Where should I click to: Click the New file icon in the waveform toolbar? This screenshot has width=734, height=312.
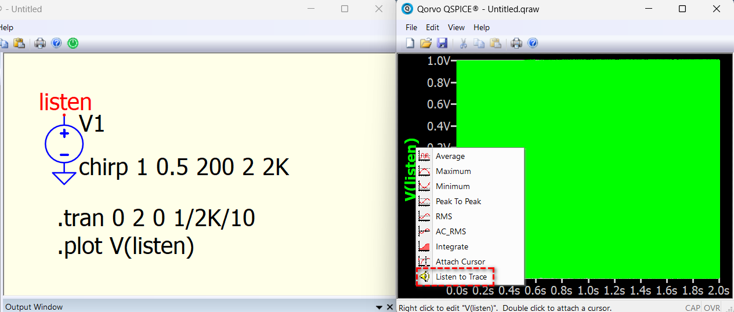pos(410,43)
